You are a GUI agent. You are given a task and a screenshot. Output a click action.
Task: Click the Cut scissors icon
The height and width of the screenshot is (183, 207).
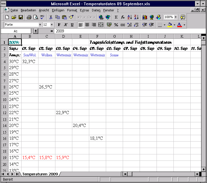[x=51, y=17]
